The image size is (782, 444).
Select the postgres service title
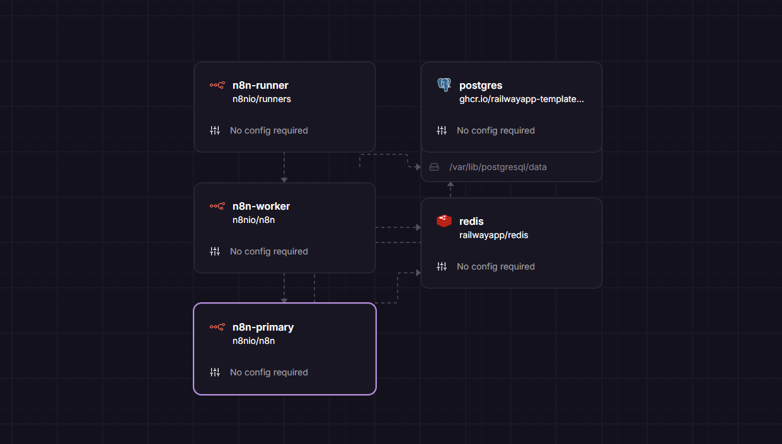(481, 85)
